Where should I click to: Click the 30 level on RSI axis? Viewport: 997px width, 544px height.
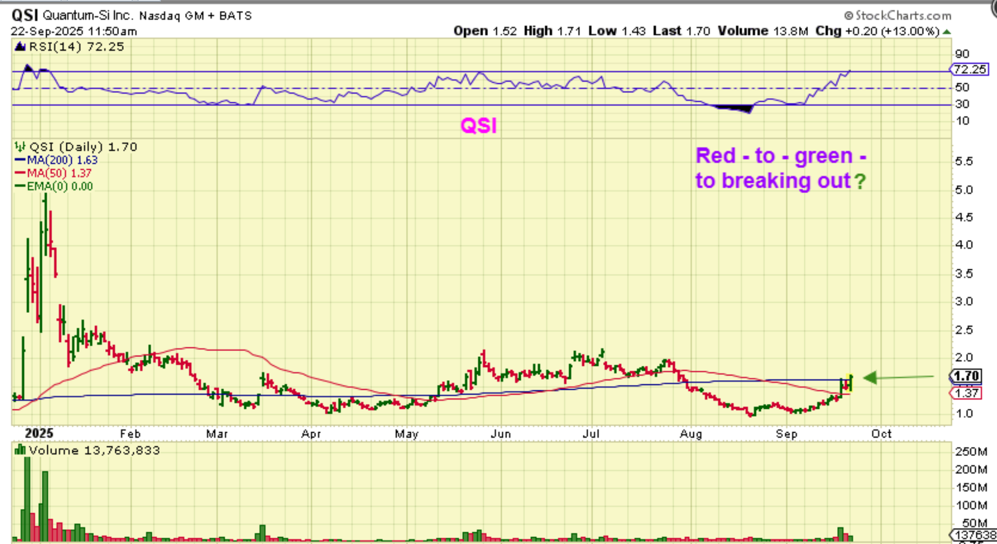pyautogui.click(x=962, y=104)
